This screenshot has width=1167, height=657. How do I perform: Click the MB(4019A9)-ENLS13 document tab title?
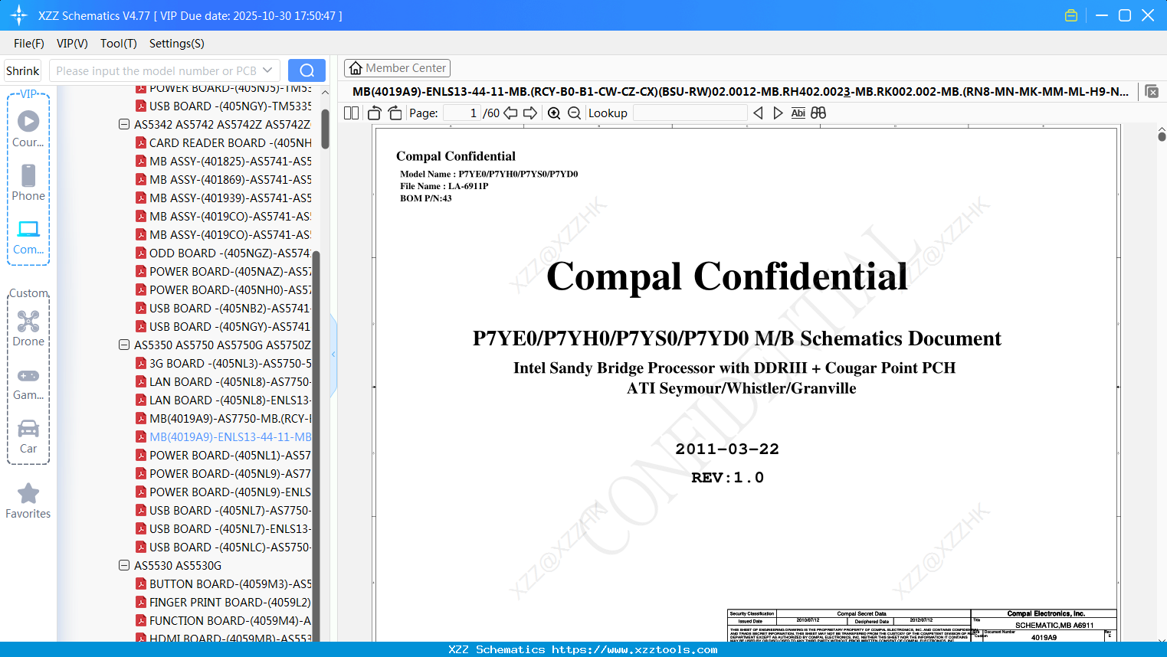[x=740, y=92]
